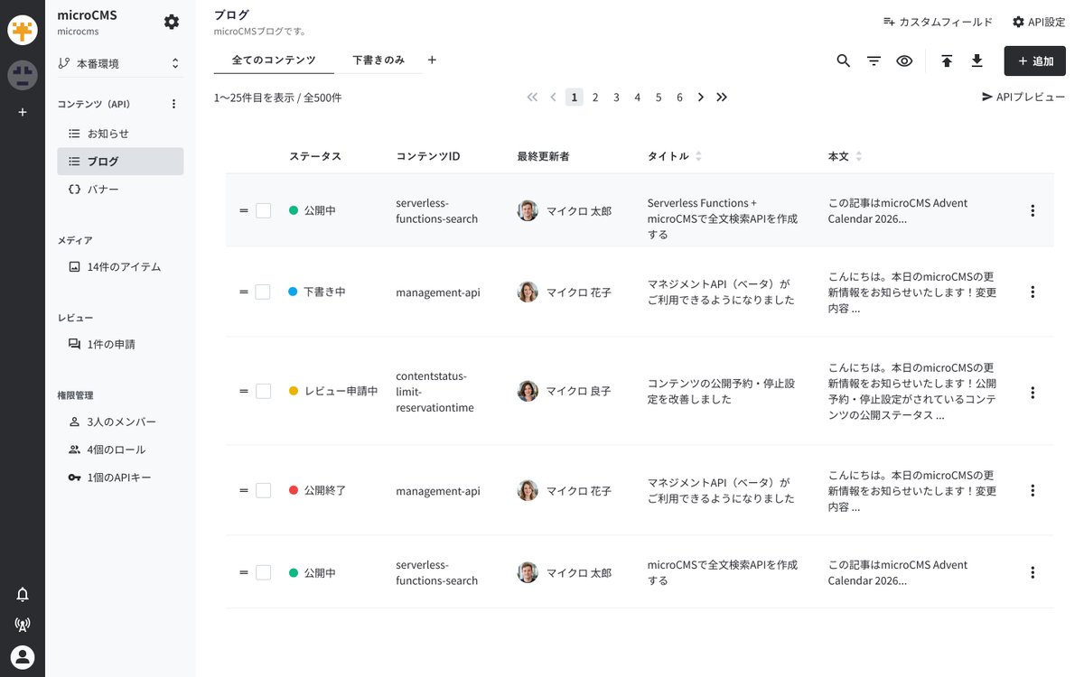Click avatar of マイクロ 太郎 in first row
Viewport: 1084px width, 677px height.
coord(528,210)
